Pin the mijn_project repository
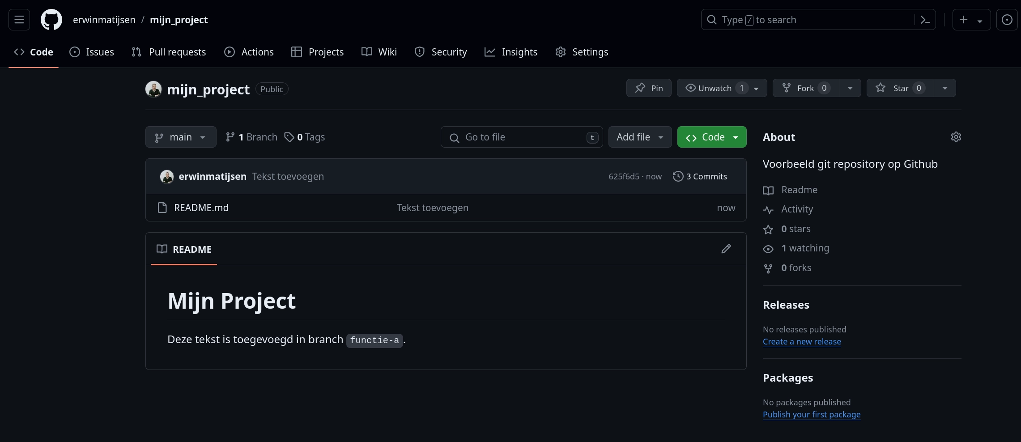This screenshot has width=1021, height=442. pos(649,88)
